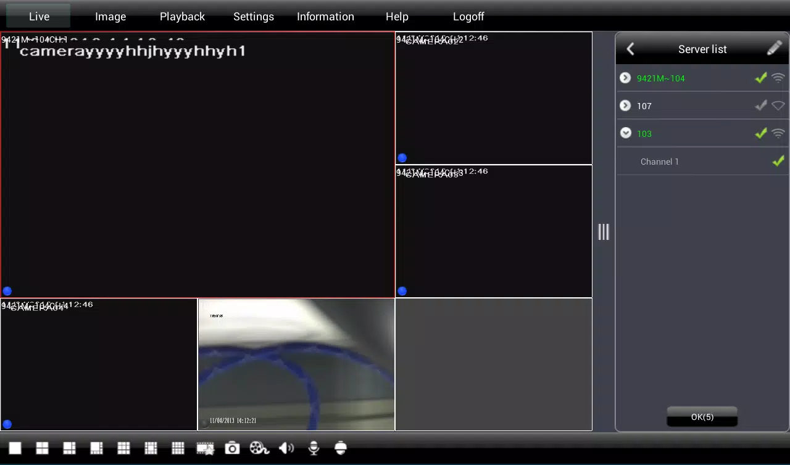Open the Help tab

coord(397,17)
